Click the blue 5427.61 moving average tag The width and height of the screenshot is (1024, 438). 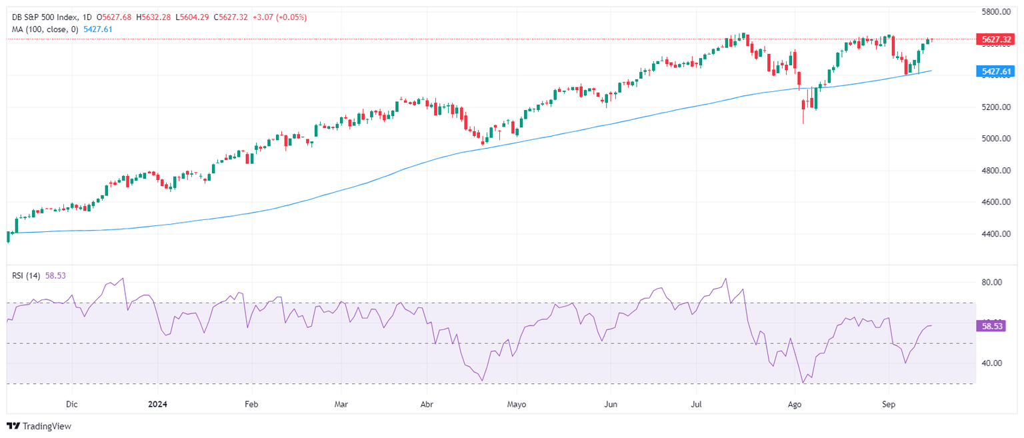(x=997, y=71)
